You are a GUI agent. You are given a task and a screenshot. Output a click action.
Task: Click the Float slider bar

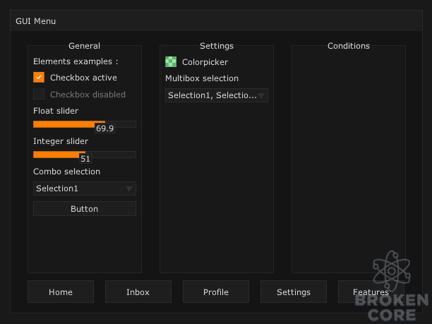coord(85,124)
